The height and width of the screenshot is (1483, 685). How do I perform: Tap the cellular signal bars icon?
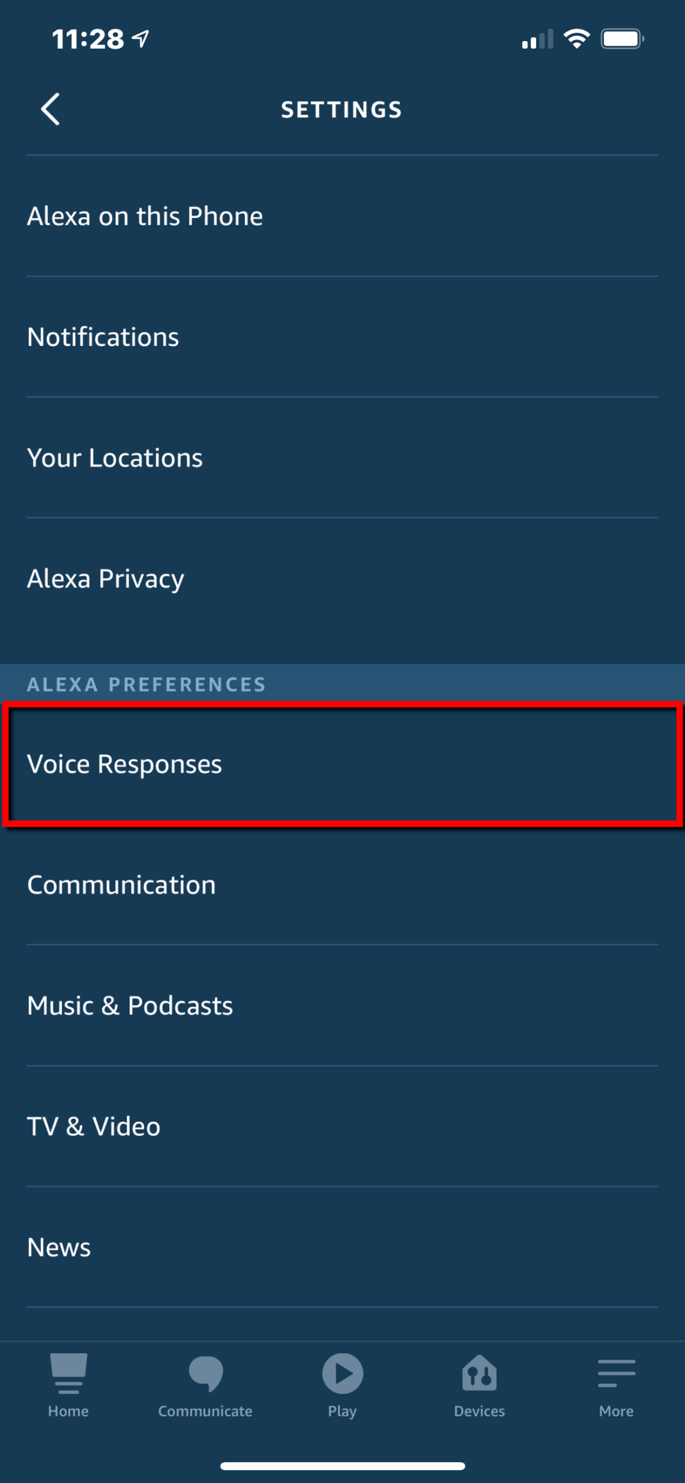537,39
